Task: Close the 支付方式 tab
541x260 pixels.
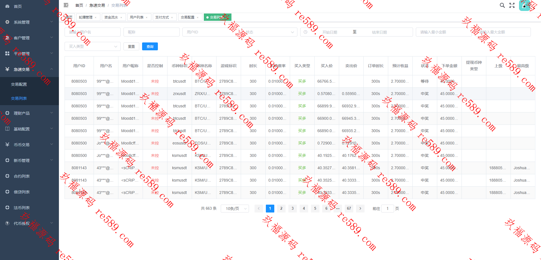Action: click(172, 17)
